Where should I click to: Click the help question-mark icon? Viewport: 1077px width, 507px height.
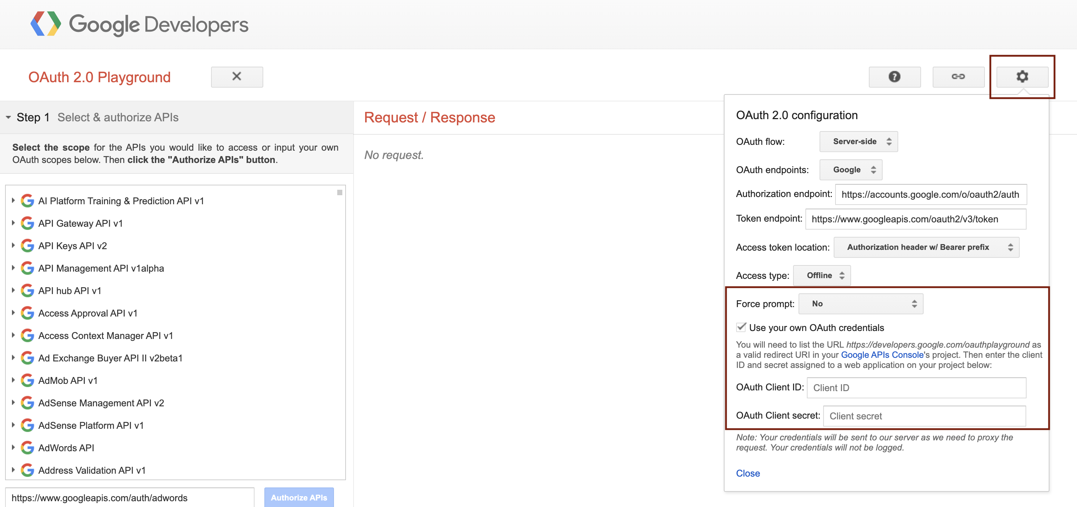(894, 77)
